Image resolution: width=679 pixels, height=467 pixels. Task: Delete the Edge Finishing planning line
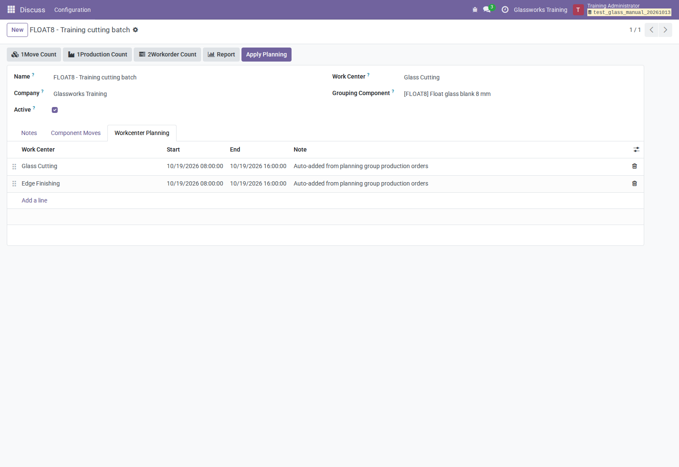tap(634, 183)
